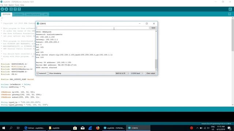Click the '#define DBG_OUTPUT_PORT Serial' code line
Viewport: 234px width, 131px height.
17,79
